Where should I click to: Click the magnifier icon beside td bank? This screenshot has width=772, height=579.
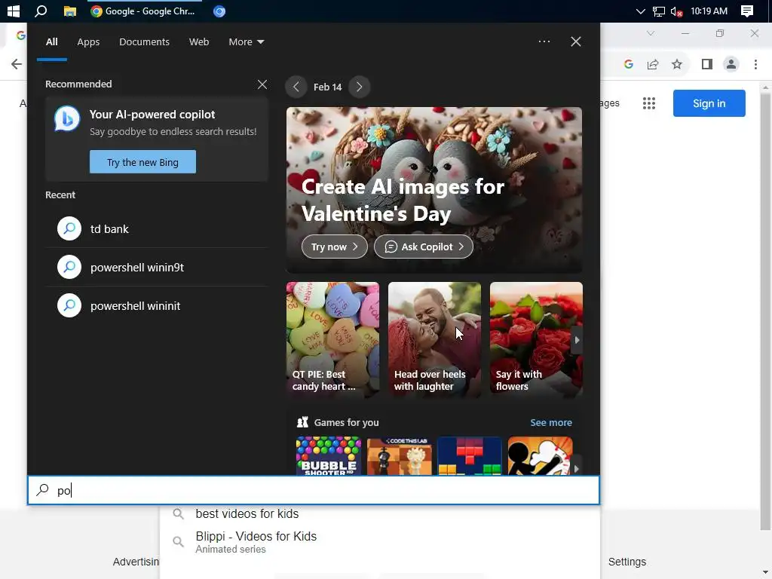(69, 228)
